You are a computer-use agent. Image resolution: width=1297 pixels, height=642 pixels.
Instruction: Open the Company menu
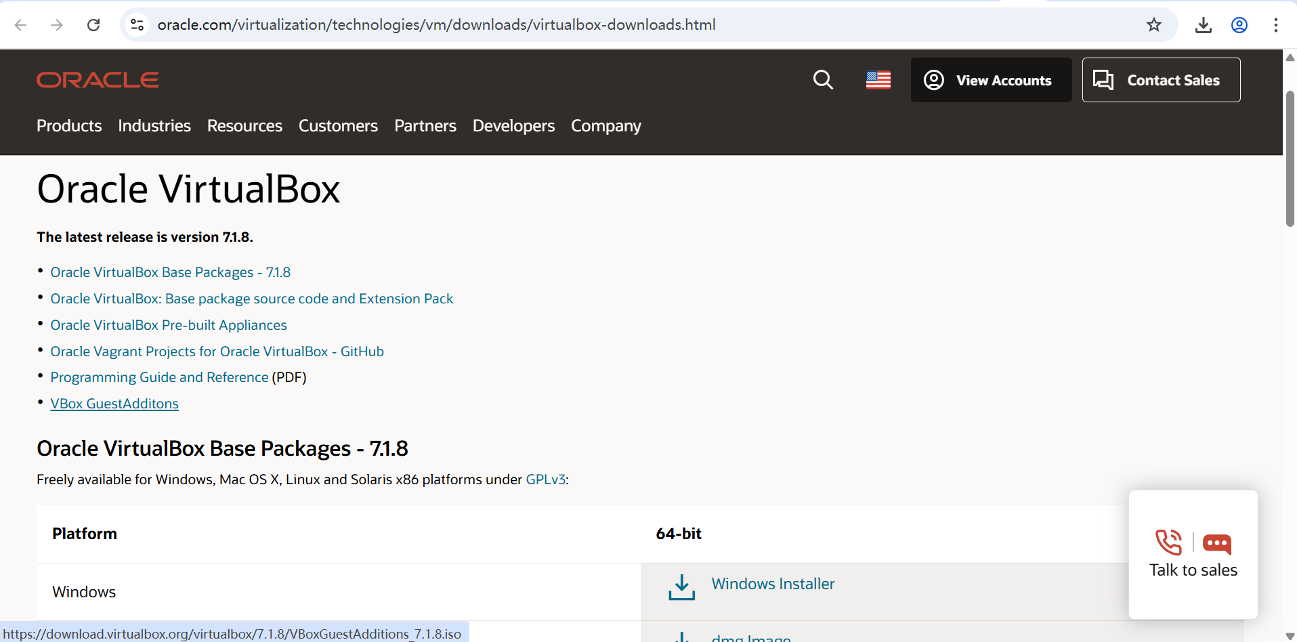click(606, 126)
